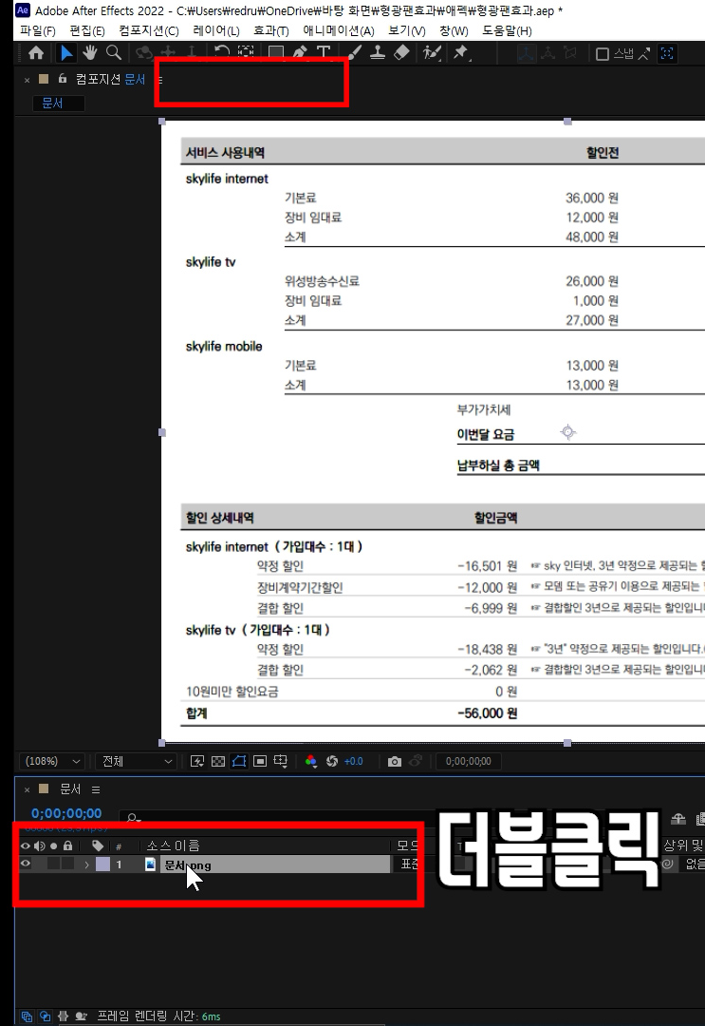
Task: Select the Rotation tool
Action: [221, 53]
